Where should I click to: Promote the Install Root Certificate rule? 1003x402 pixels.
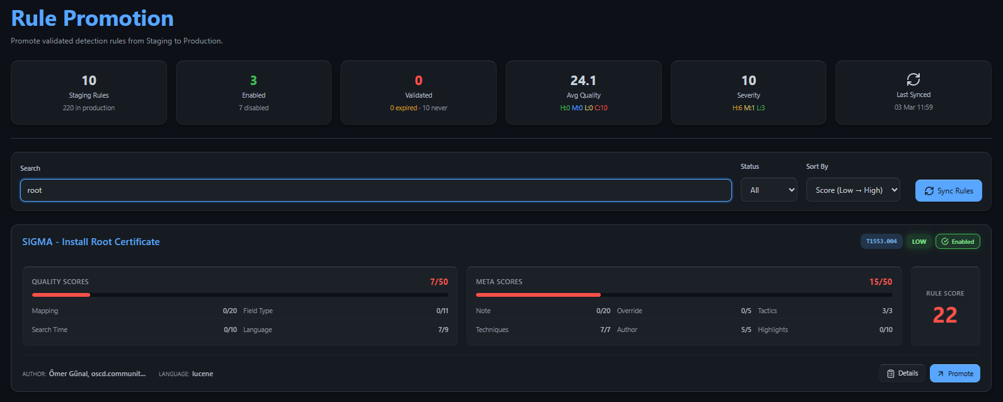click(x=954, y=374)
